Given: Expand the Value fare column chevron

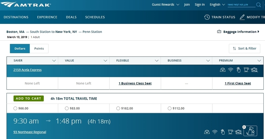Looking at the screenshot, I should (105, 61).
